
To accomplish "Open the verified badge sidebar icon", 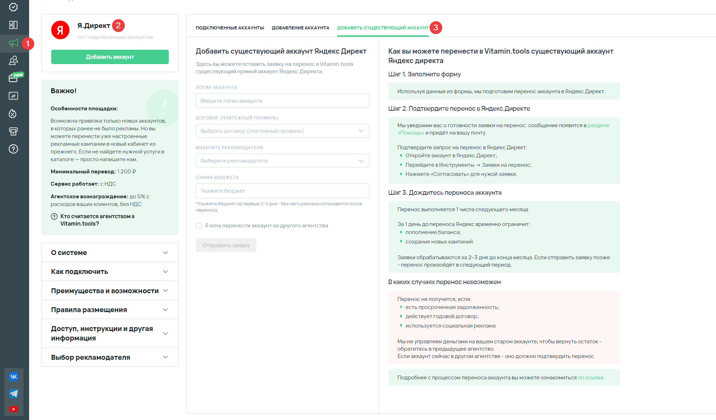I will 13,7.
